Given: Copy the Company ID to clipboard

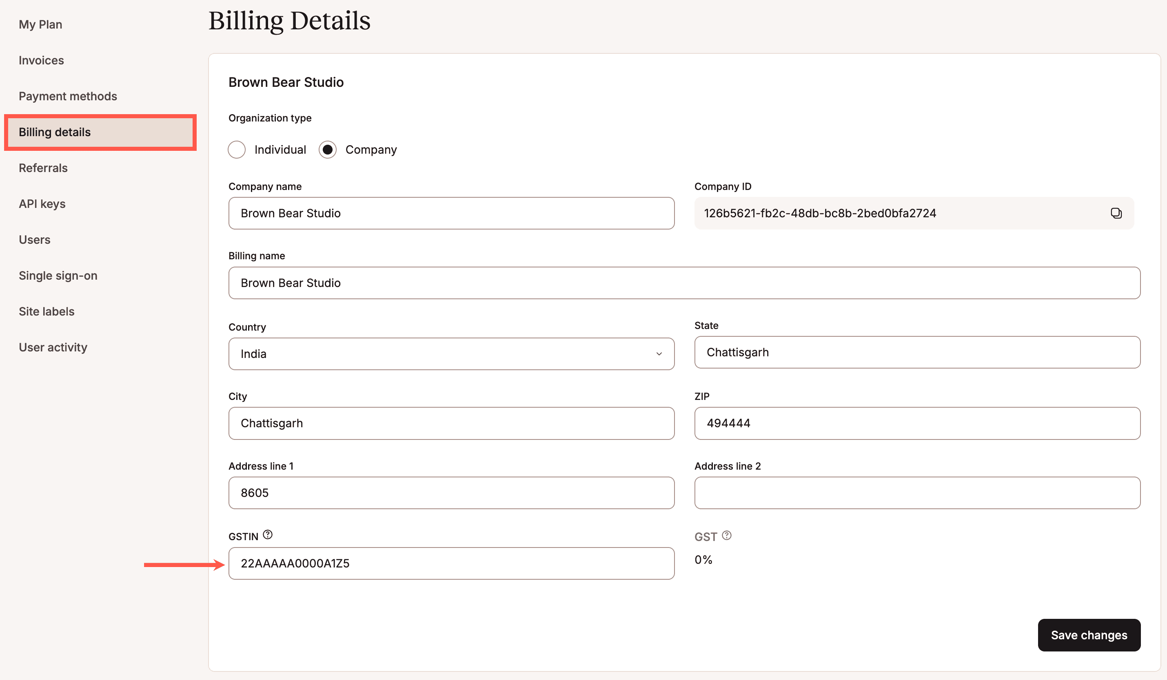Looking at the screenshot, I should pyautogui.click(x=1116, y=213).
